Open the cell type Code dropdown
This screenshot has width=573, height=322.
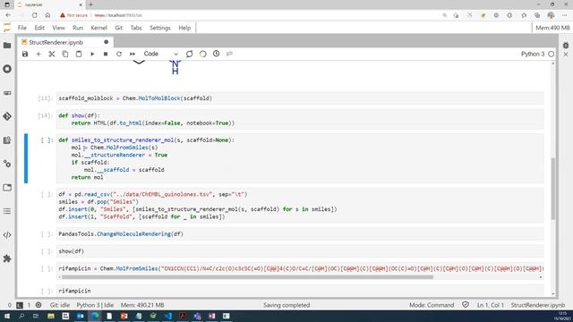161,54
